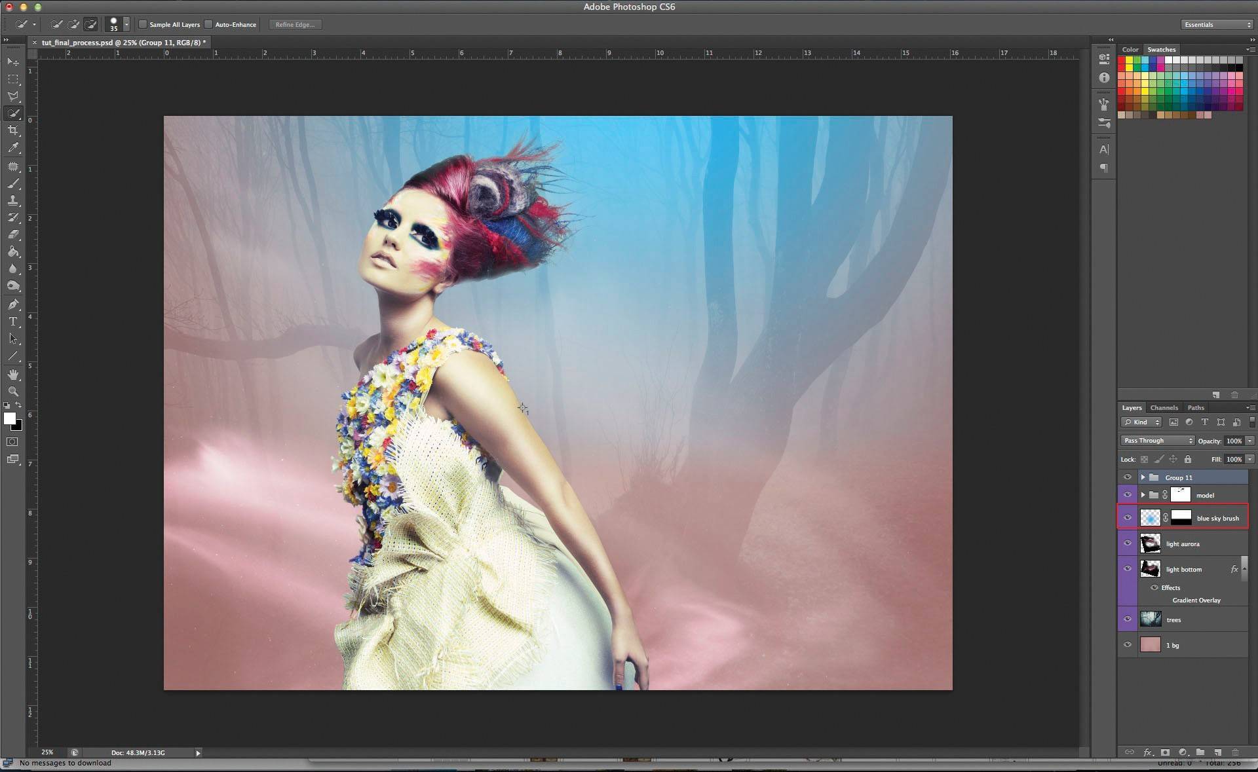Select the Eyedropper tool
This screenshot has width=1258, height=772.
pyautogui.click(x=13, y=148)
